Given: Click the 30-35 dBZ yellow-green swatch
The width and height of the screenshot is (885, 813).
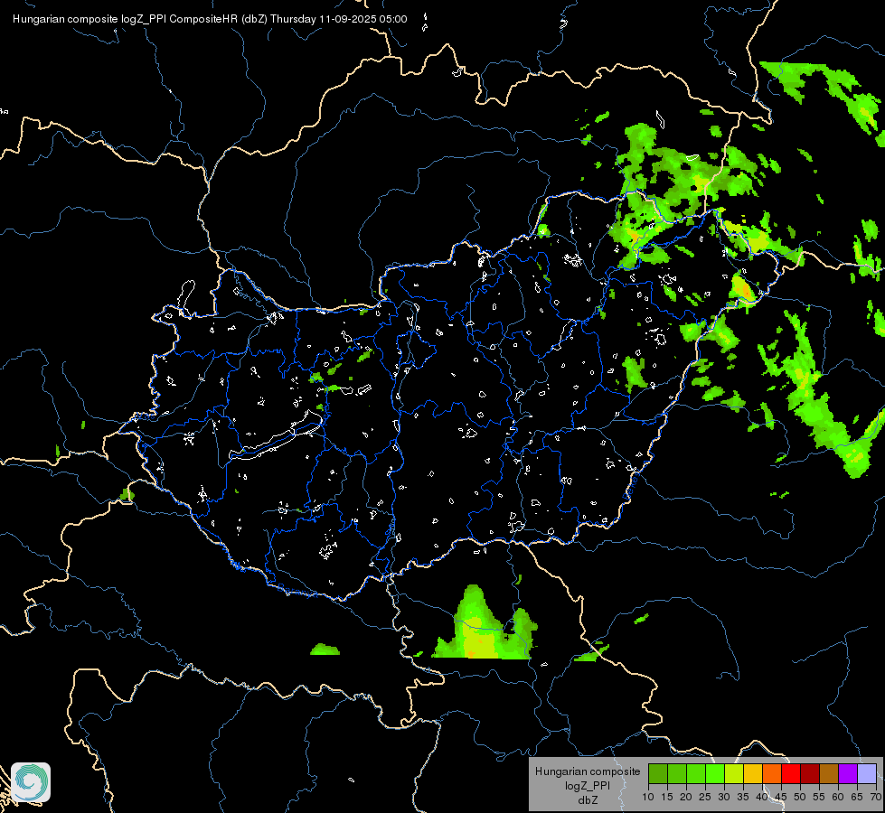Looking at the screenshot, I should point(734,773).
